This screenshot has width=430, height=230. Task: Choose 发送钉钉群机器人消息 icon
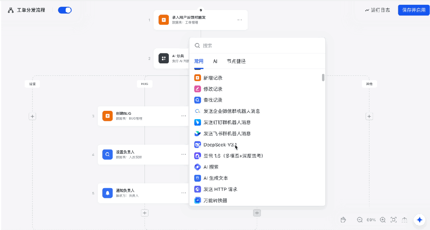click(197, 122)
